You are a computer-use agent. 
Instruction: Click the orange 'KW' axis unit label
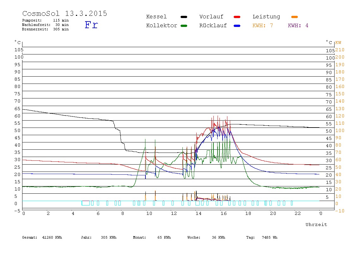point(338,43)
